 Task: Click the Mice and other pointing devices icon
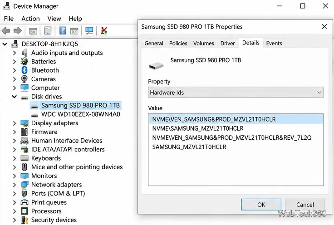pyautogui.click(x=25, y=167)
